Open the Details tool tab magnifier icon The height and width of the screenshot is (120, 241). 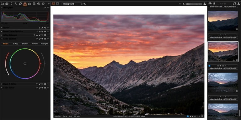point(20,4)
